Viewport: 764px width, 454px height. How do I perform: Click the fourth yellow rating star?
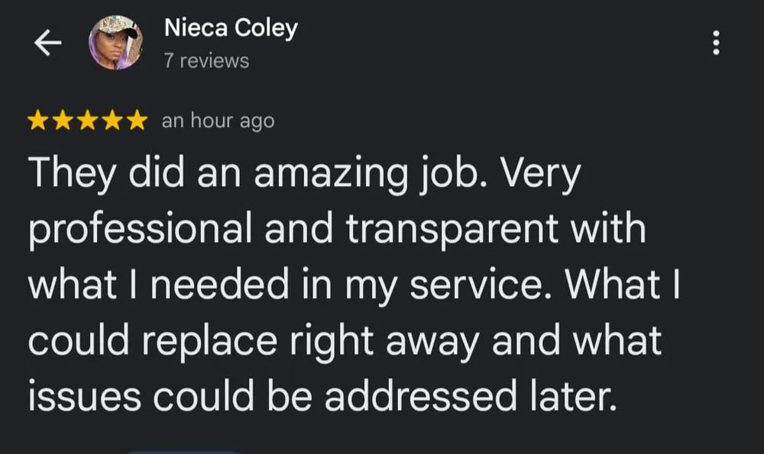[x=112, y=121]
